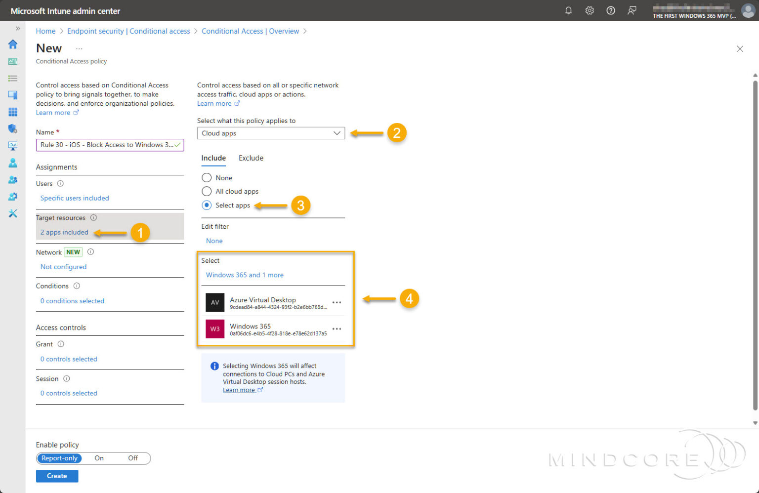Select the None option under Include
The height and width of the screenshot is (493, 759).
coord(207,177)
